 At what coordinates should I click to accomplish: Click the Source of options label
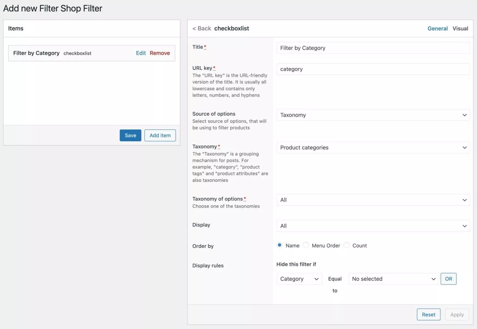click(x=214, y=114)
